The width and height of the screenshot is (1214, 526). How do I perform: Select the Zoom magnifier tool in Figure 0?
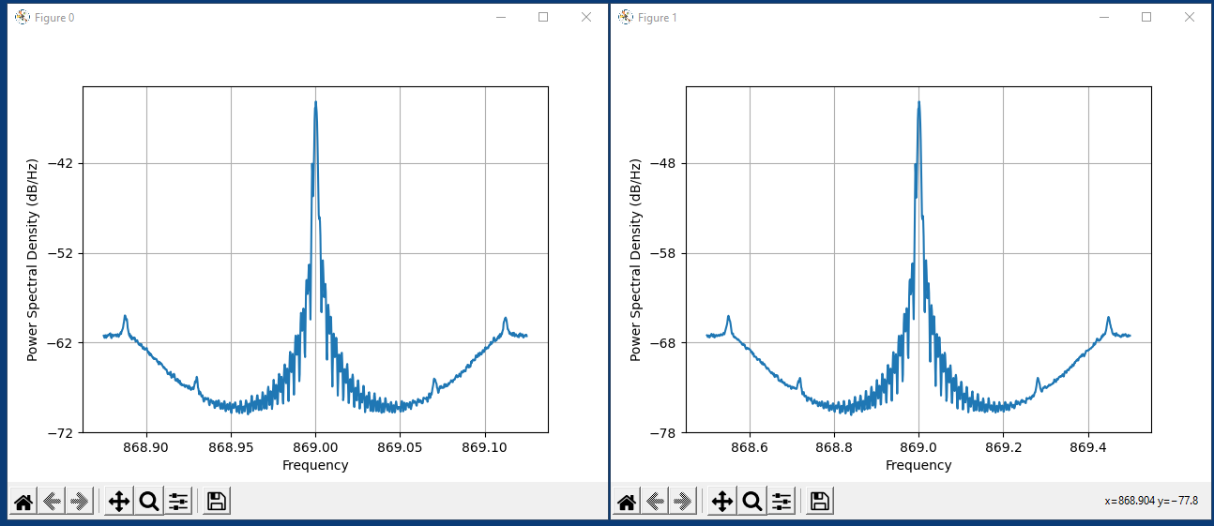point(148,502)
